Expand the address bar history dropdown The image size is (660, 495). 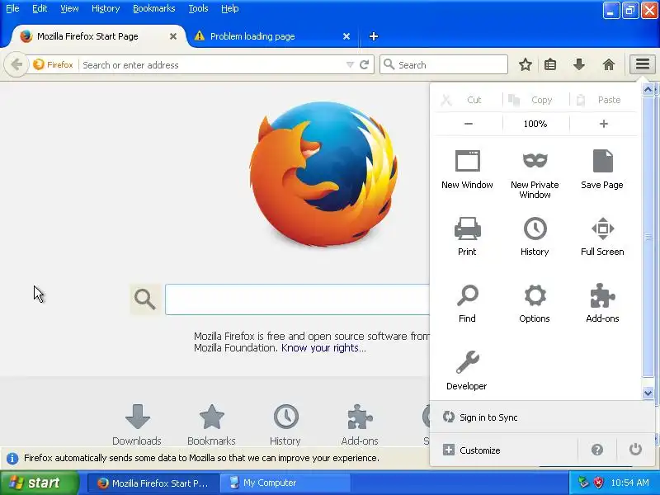pyautogui.click(x=350, y=65)
